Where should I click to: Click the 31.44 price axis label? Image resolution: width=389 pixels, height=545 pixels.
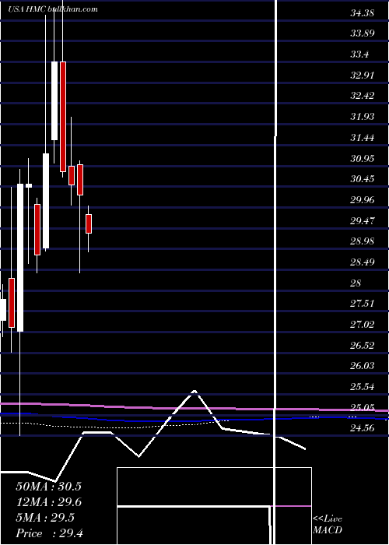(363, 138)
